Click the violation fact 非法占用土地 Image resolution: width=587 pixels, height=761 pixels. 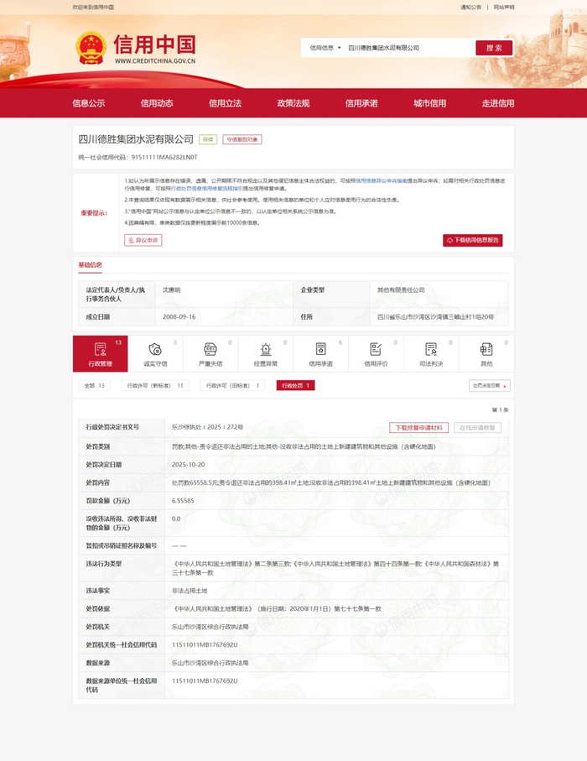[190, 591]
